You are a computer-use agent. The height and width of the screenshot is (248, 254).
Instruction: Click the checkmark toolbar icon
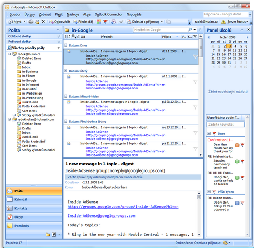point(122,22)
